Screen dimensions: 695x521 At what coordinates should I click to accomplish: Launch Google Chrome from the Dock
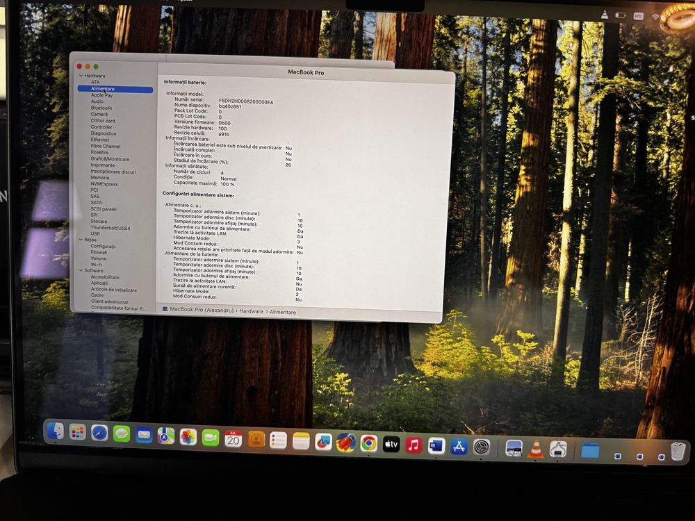[369, 443]
